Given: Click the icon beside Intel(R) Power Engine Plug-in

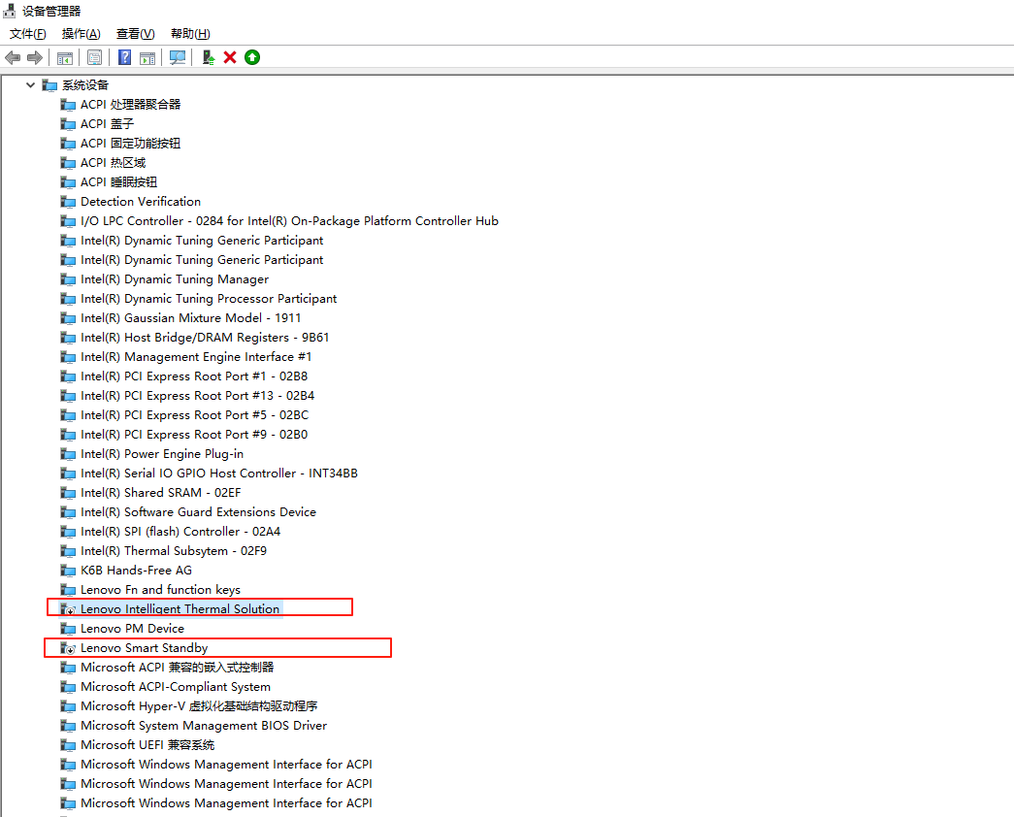Looking at the screenshot, I should tap(67, 454).
